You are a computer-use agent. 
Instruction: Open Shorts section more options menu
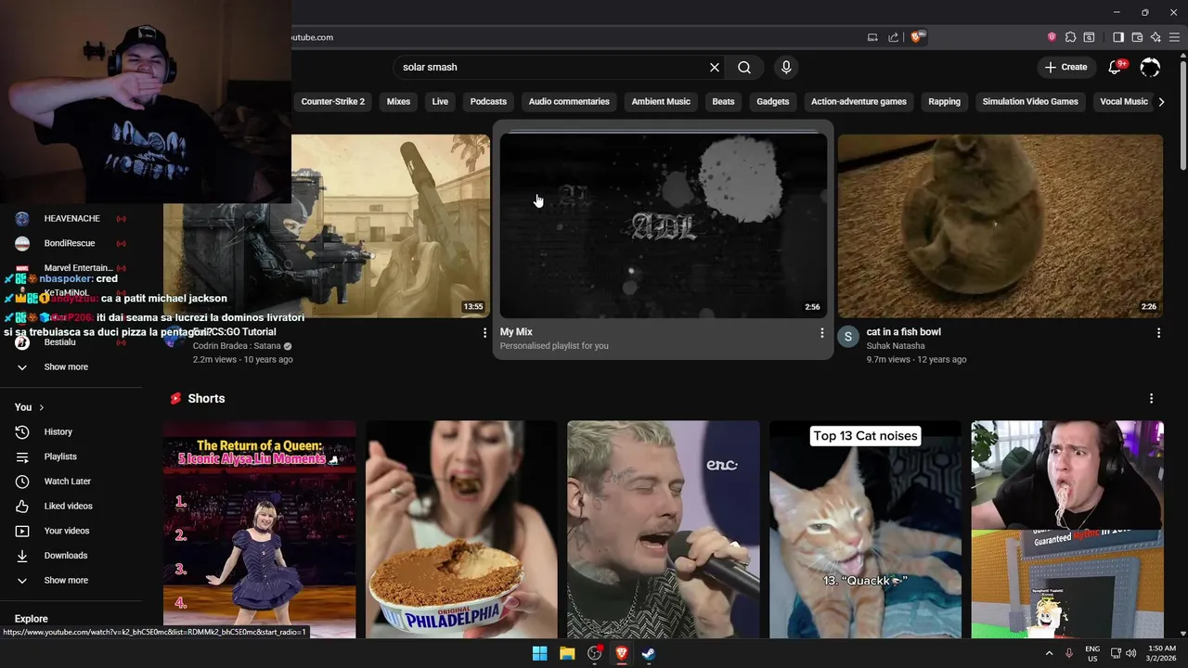click(x=1151, y=398)
